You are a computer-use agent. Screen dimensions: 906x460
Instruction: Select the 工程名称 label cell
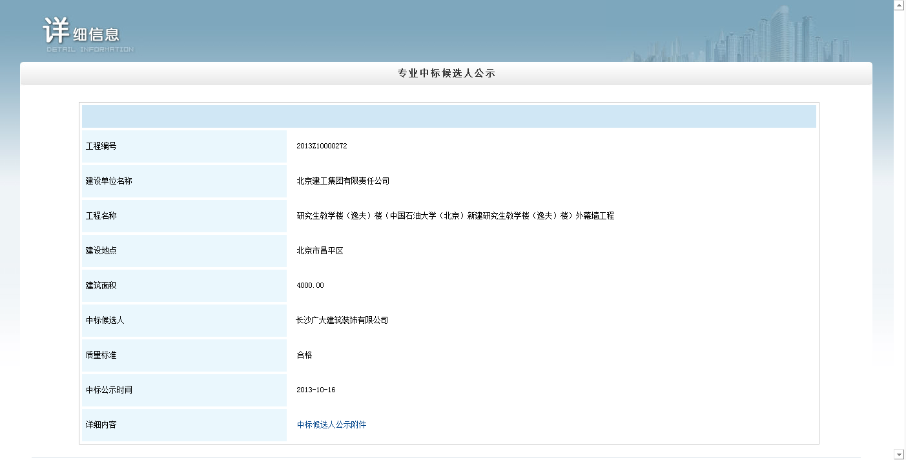(184, 216)
